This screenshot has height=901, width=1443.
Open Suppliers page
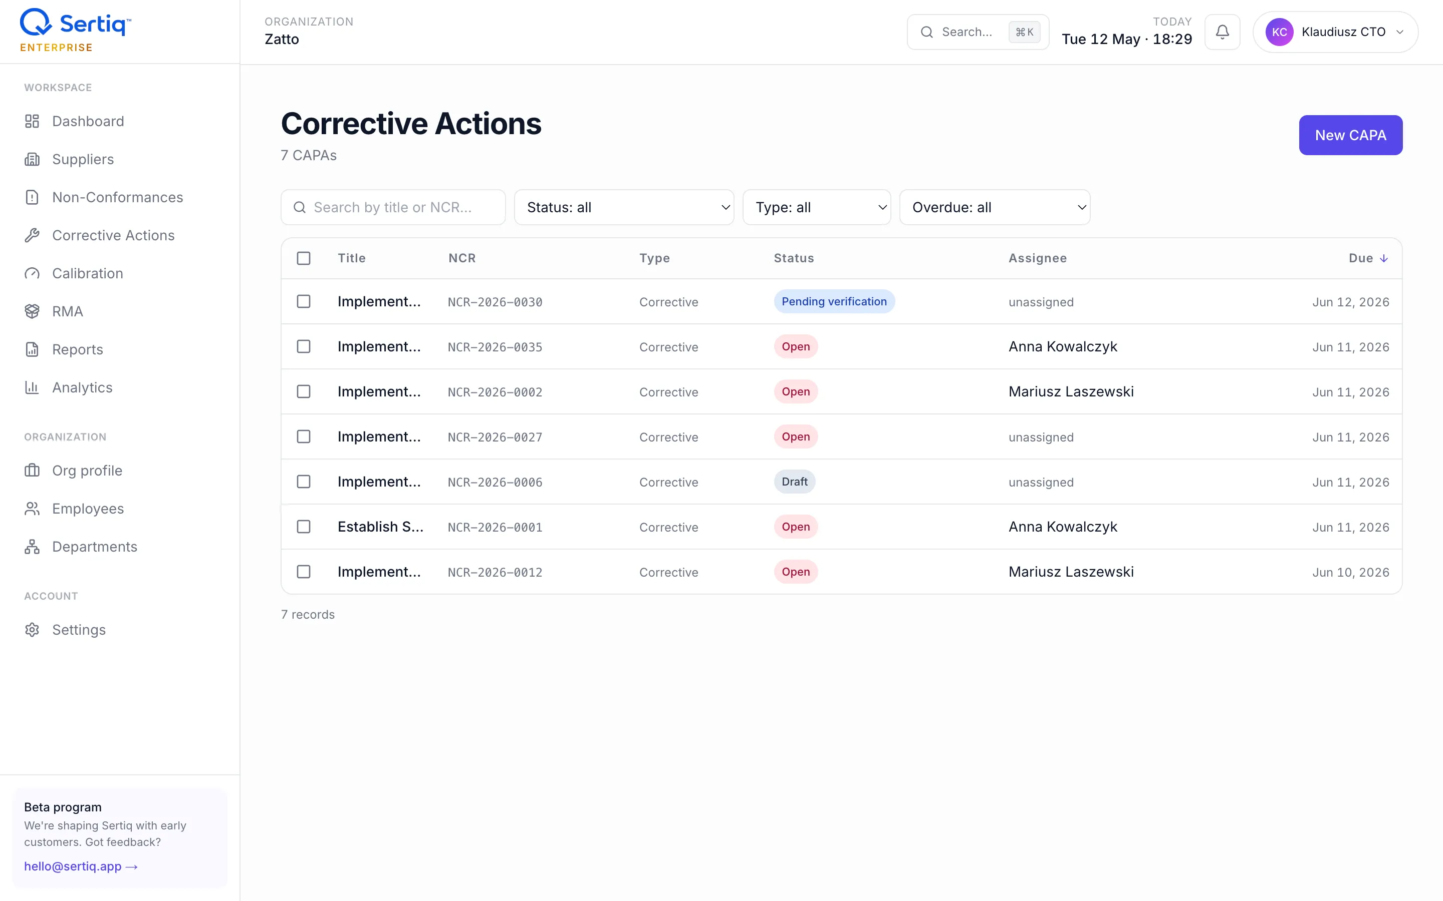[x=83, y=159]
